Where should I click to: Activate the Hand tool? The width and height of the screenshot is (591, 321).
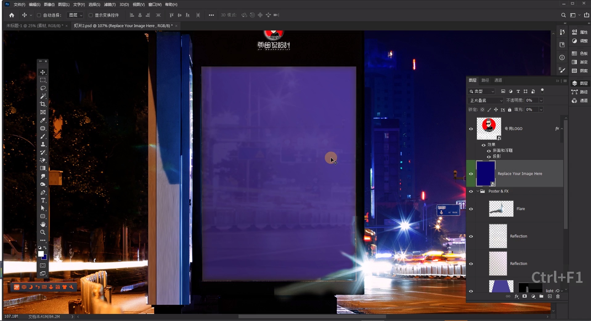[43, 224]
